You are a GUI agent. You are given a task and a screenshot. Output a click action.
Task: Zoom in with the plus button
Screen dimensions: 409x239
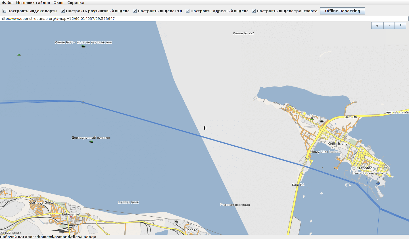point(377,26)
